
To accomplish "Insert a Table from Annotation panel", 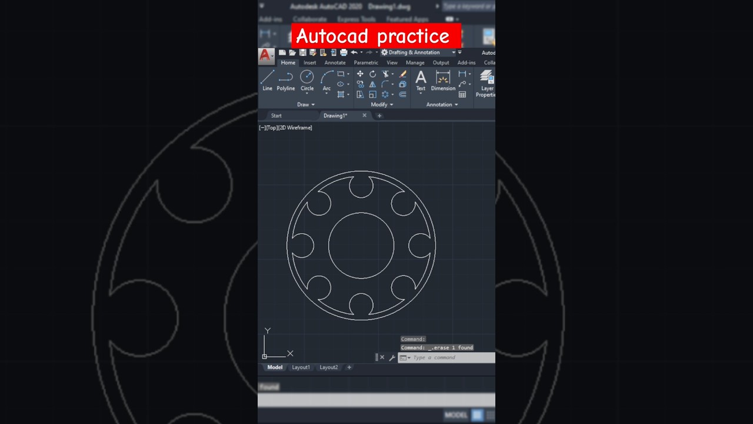I will coord(462,94).
